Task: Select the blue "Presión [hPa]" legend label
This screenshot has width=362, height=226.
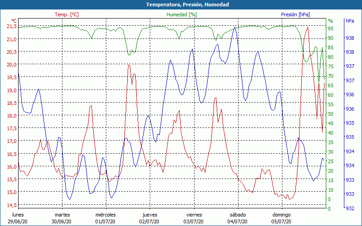Action: coord(295,14)
